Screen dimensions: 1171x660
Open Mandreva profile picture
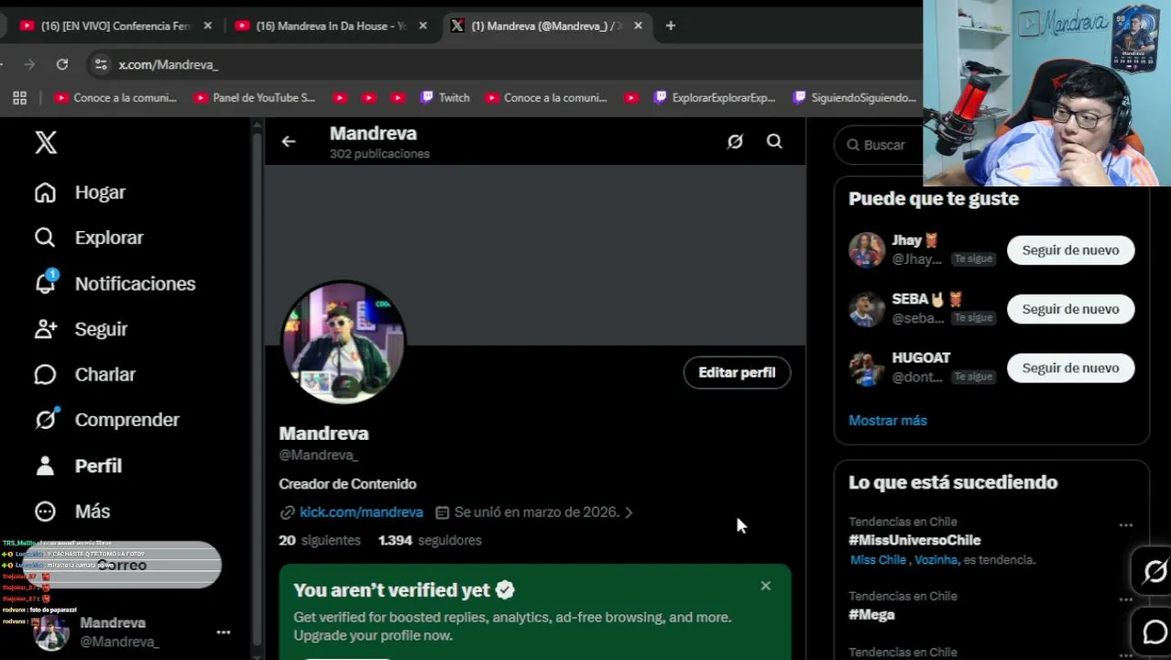point(343,342)
